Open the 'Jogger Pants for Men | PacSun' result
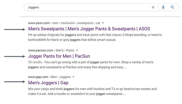This screenshot has height=104, width=182. click(x=59, y=56)
